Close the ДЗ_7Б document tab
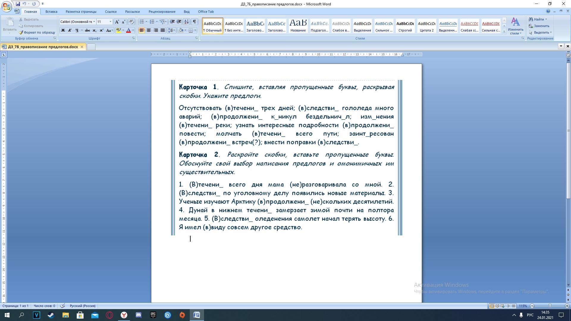Image resolution: width=571 pixels, height=321 pixels. (x=82, y=47)
